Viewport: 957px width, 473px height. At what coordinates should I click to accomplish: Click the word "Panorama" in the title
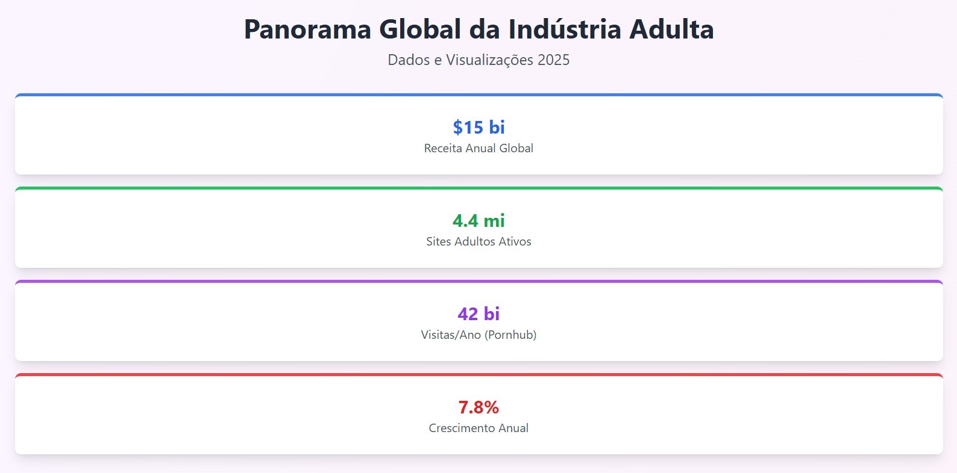point(307,29)
